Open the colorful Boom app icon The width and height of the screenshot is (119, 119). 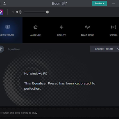[x=1, y=12]
